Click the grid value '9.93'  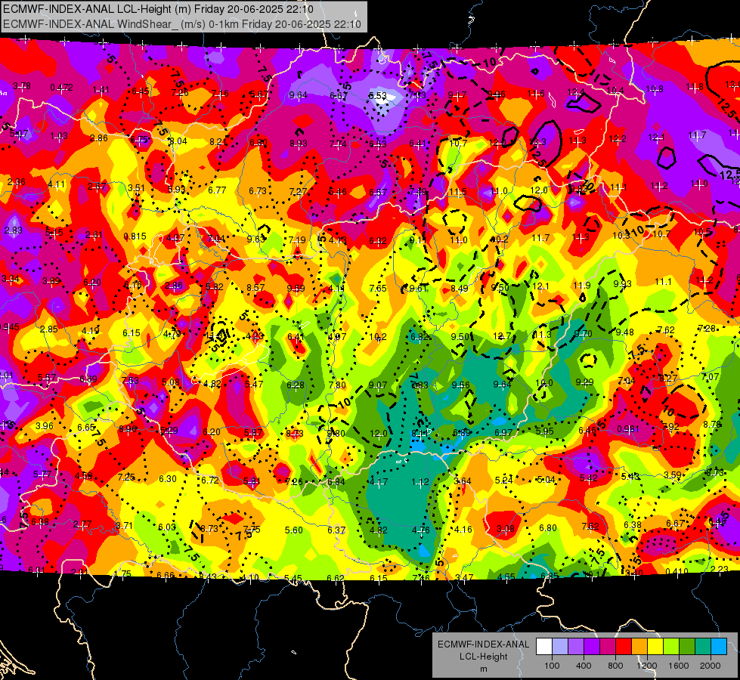click(622, 283)
